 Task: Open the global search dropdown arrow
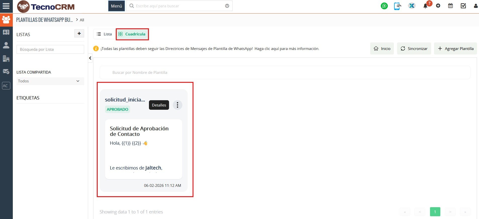(x=227, y=6)
